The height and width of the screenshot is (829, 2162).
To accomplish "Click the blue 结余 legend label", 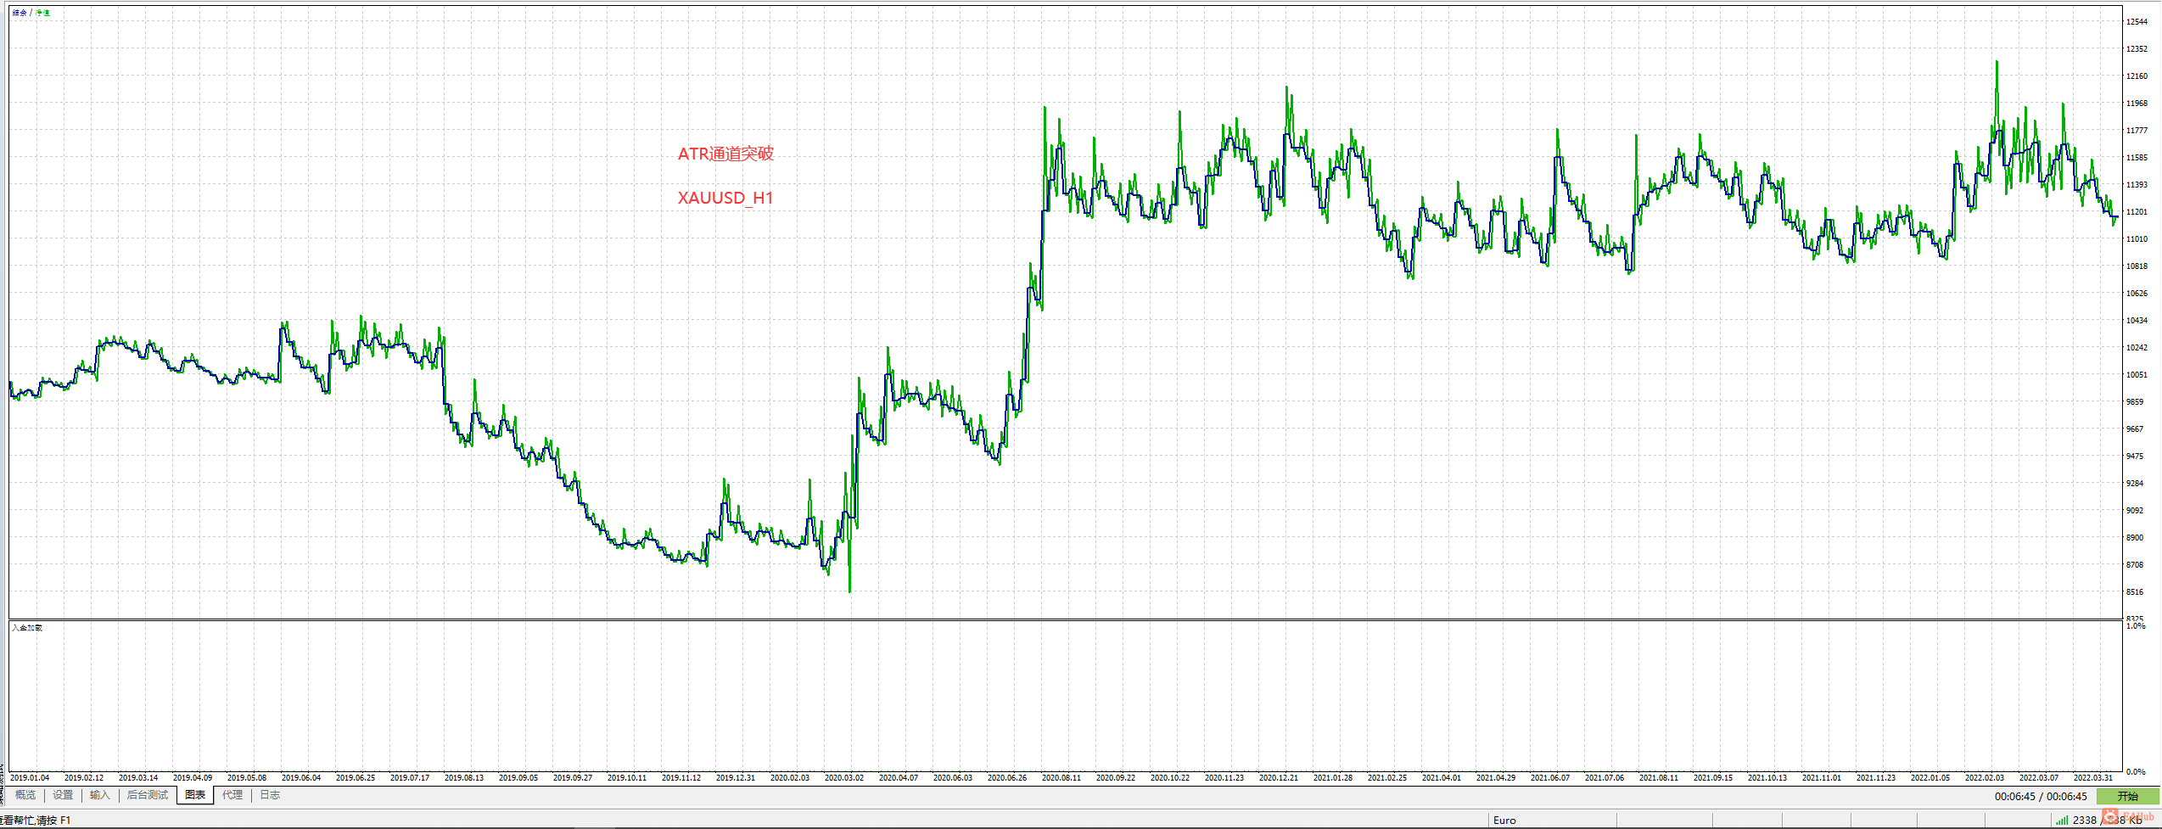I will [x=20, y=13].
